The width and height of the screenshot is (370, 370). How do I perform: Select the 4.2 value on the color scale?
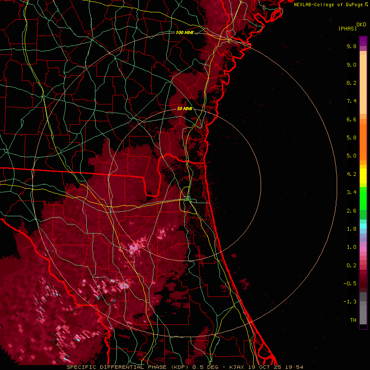(351, 174)
